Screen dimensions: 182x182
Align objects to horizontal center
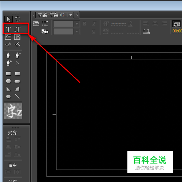[8, 147]
